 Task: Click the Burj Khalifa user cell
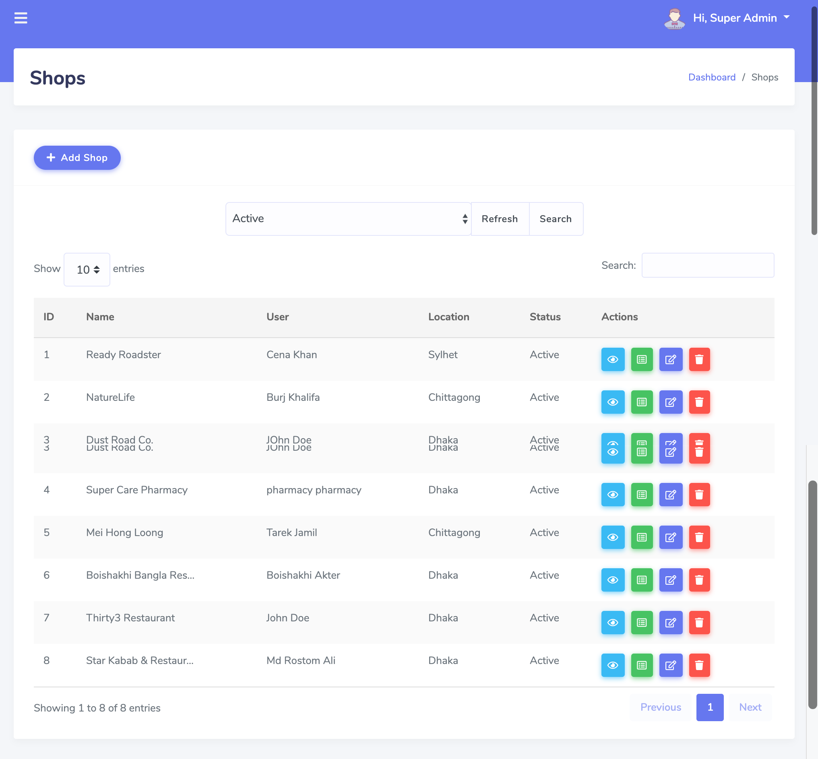click(x=293, y=398)
